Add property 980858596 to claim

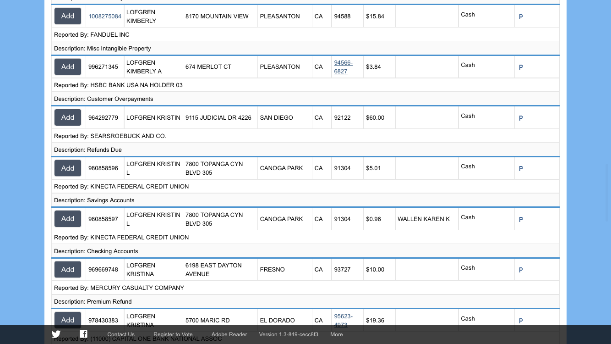pos(68,168)
